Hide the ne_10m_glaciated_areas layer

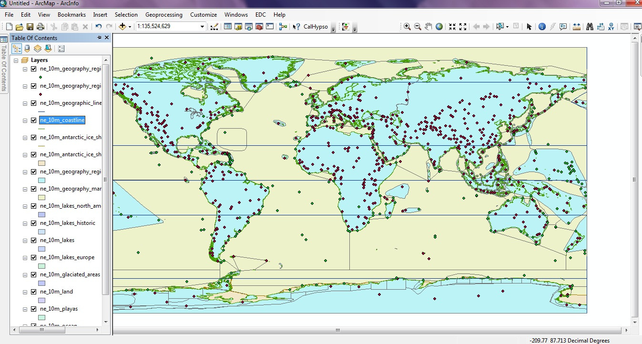click(x=33, y=275)
